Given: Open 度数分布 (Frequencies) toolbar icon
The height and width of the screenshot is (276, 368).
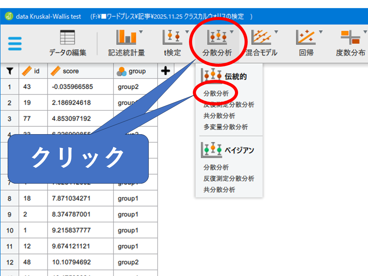Looking at the screenshot, I should (x=350, y=43).
